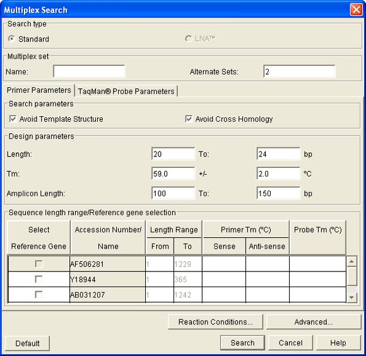366x356 pixels.
Task: Click the Alternate Sets input field
Action: click(x=299, y=71)
